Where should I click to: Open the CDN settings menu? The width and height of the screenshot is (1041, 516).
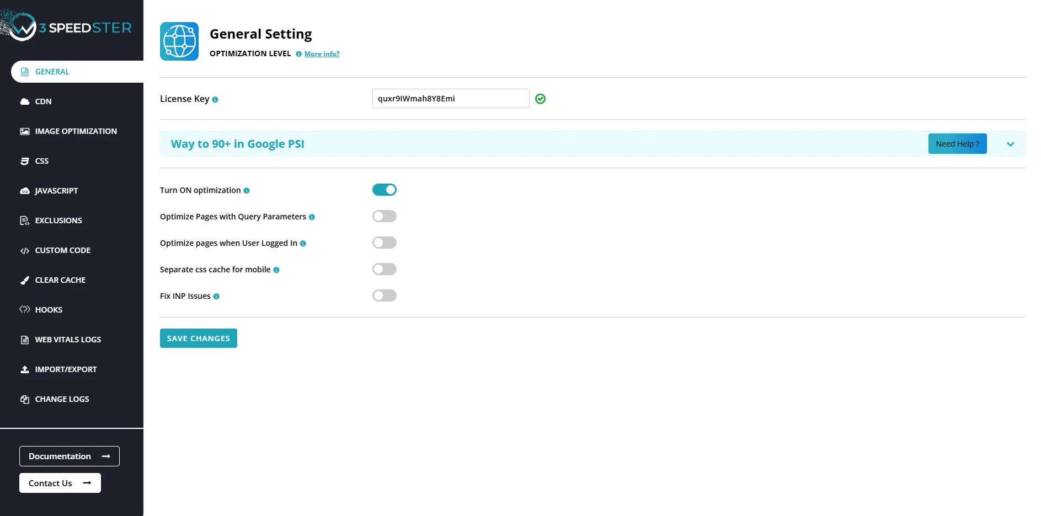pyautogui.click(x=43, y=101)
